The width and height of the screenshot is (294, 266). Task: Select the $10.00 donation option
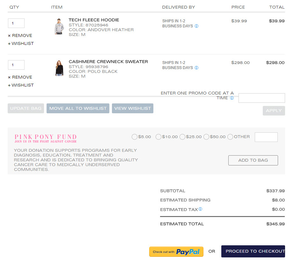[x=158, y=137]
